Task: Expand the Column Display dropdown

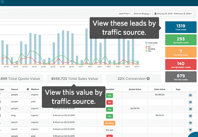Action: (142, 14)
